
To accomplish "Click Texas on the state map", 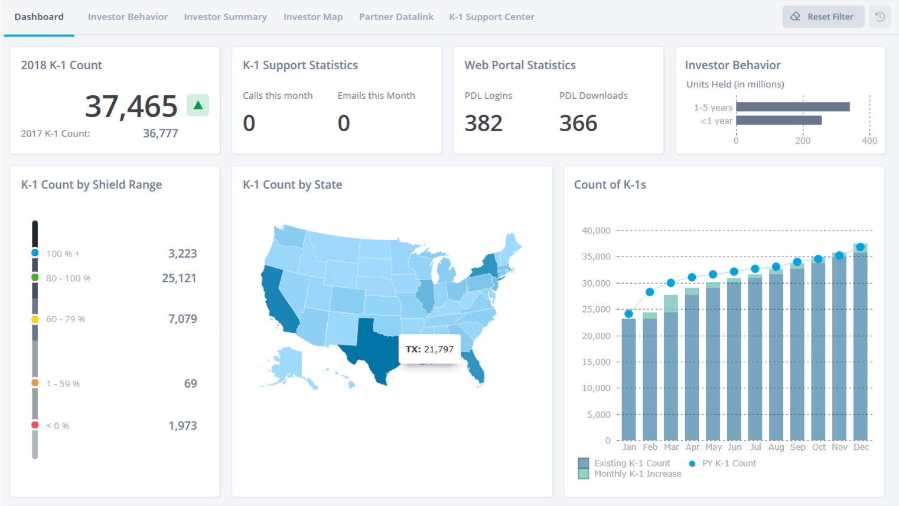I will point(372,346).
